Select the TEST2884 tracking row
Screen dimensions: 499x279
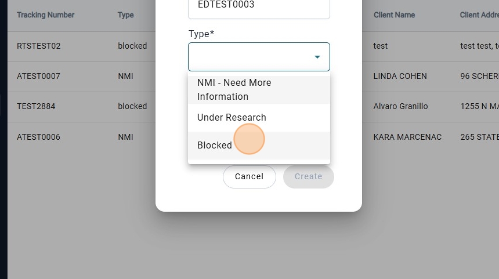click(x=36, y=106)
